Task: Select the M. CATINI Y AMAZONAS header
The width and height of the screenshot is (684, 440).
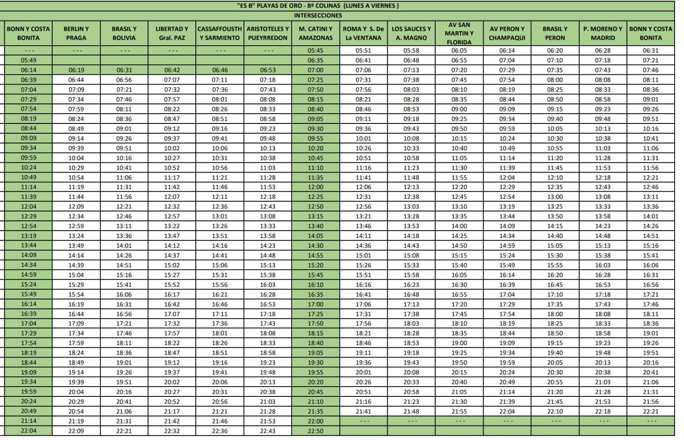Action: tap(315, 33)
